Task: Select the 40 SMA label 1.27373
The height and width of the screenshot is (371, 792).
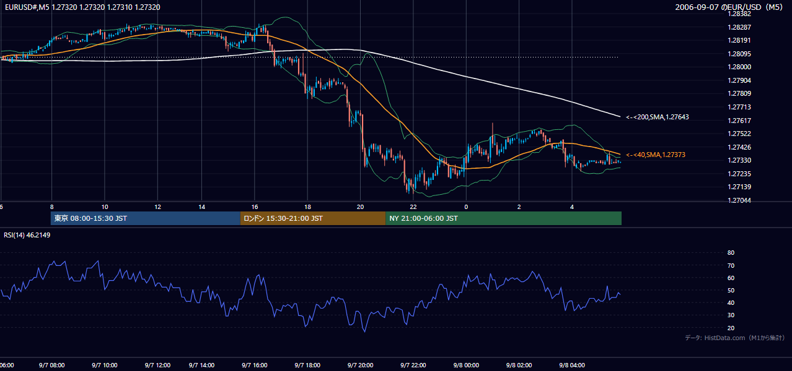Action: (655, 155)
